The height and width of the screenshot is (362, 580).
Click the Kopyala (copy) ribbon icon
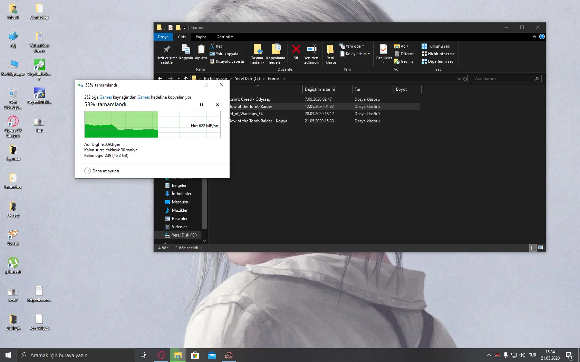186,49
